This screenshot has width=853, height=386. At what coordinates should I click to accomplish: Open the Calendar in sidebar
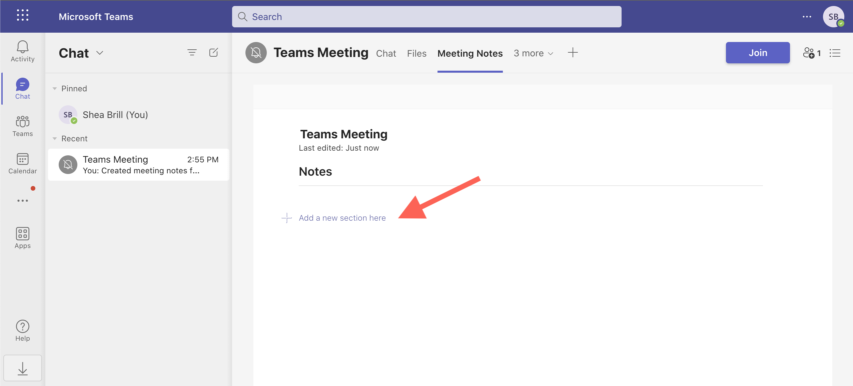pyautogui.click(x=23, y=163)
